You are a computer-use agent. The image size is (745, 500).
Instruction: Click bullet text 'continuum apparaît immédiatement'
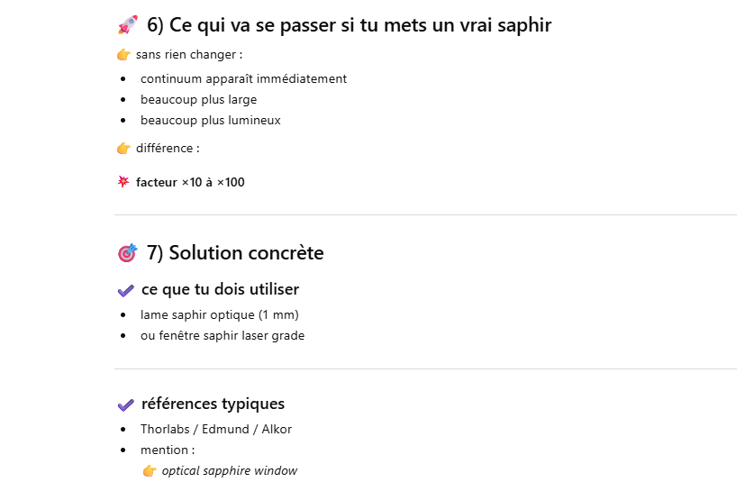click(243, 79)
